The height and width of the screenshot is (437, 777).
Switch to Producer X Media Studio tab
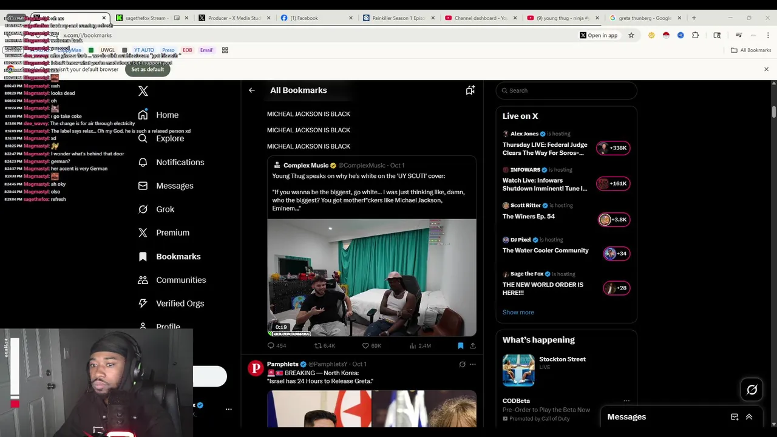coord(234,18)
